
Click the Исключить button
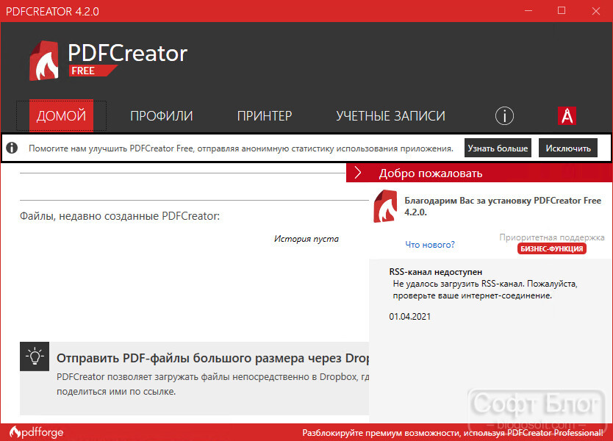(x=568, y=148)
